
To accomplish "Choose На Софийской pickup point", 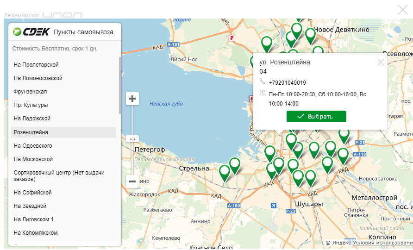I will coord(63,193).
